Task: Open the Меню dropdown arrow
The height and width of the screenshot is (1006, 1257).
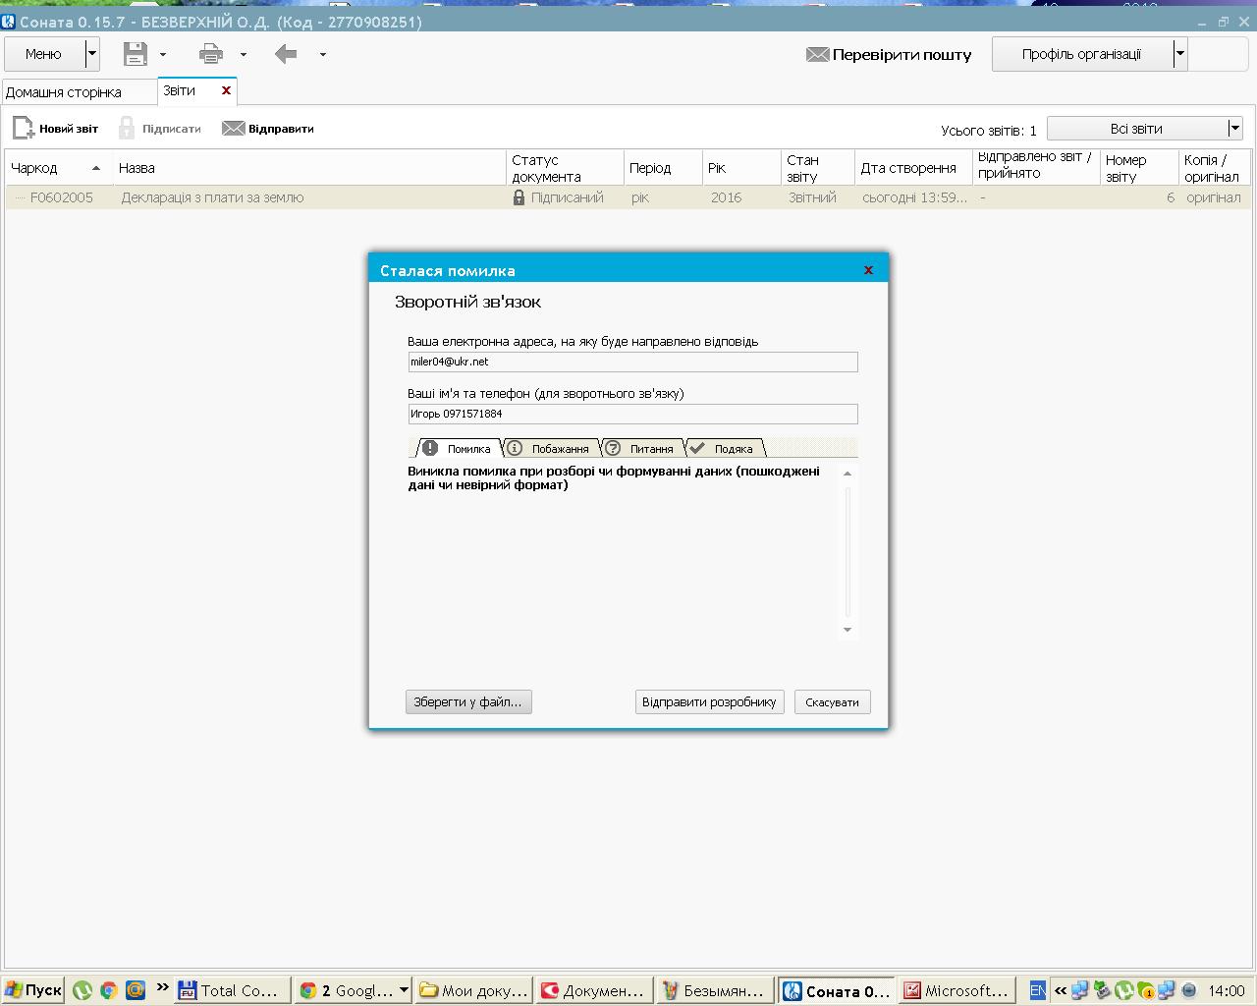Action: point(91,54)
